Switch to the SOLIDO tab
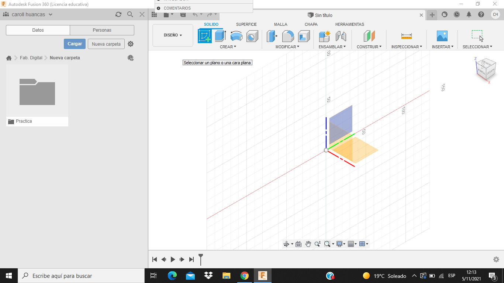The image size is (504, 283). [x=211, y=24]
